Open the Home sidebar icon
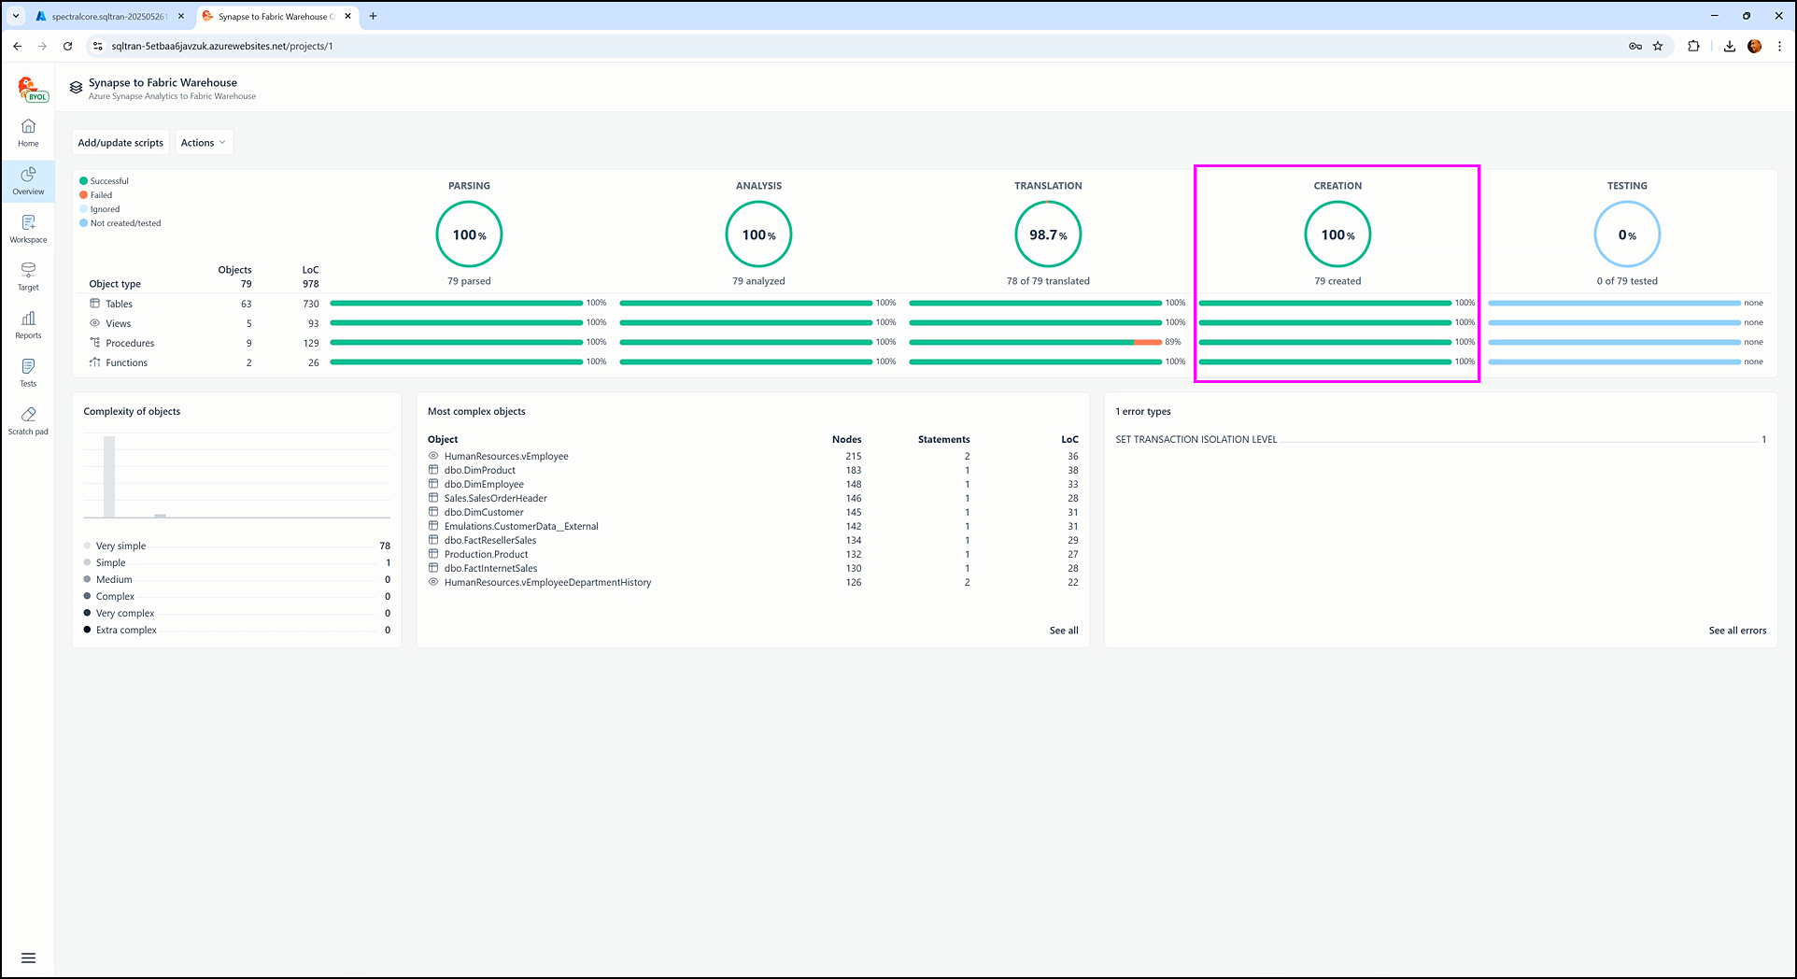 [x=28, y=133]
